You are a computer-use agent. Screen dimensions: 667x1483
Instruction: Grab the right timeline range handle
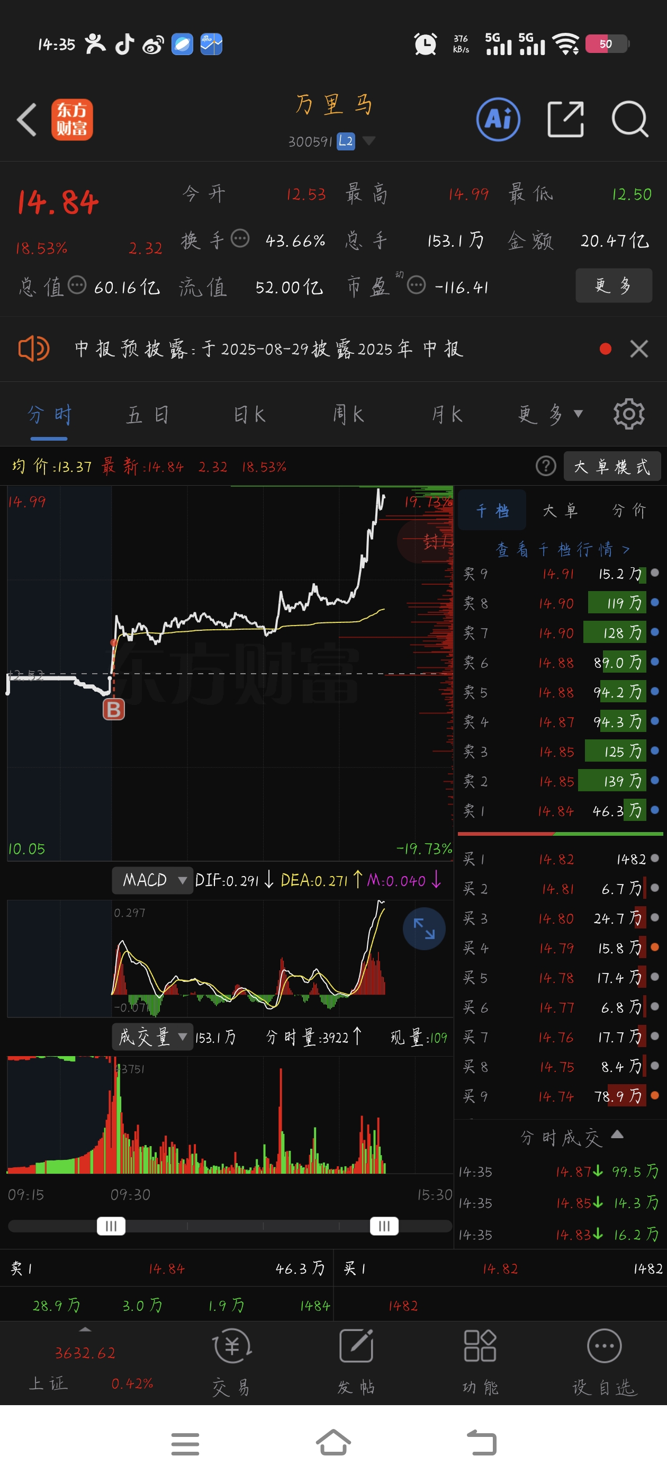[384, 1226]
